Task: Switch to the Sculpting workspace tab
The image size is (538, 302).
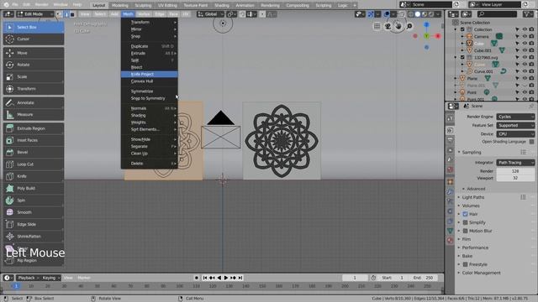Action: [143, 6]
